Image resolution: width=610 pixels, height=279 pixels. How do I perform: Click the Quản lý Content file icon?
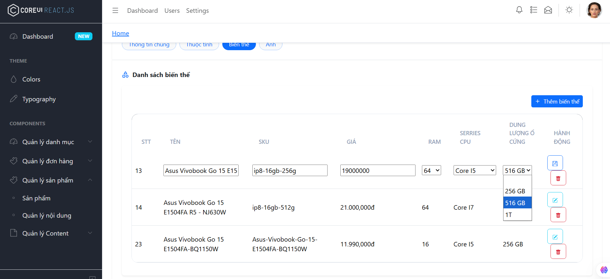pos(13,233)
